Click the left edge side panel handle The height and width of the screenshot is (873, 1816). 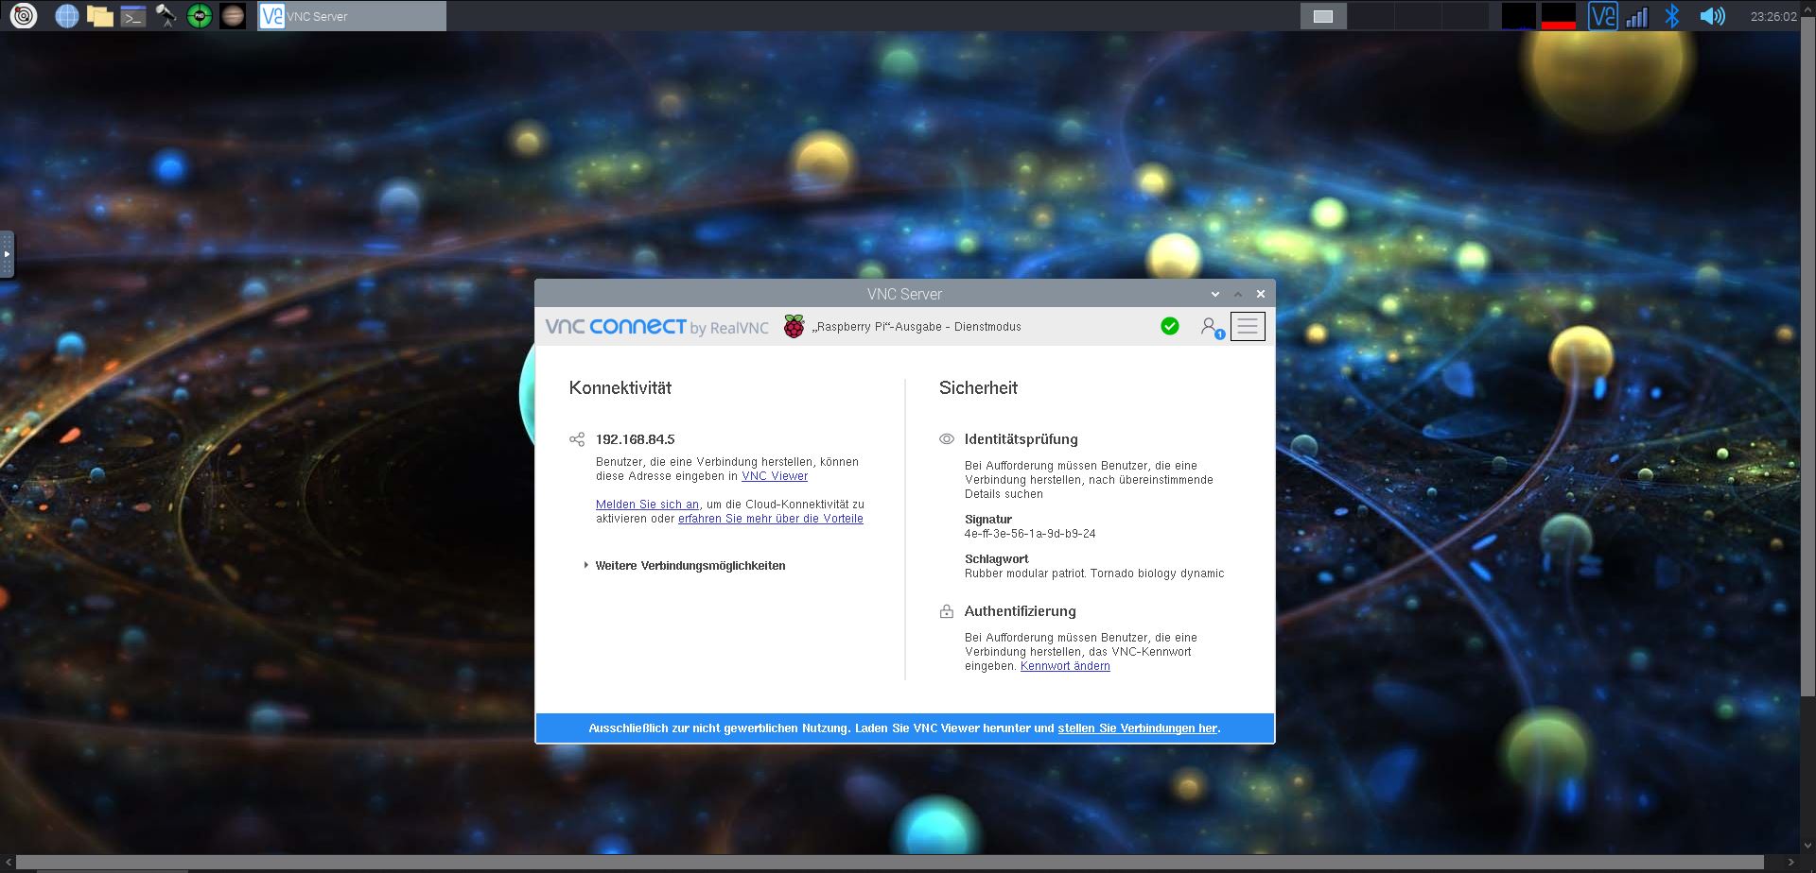tap(7, 254)
